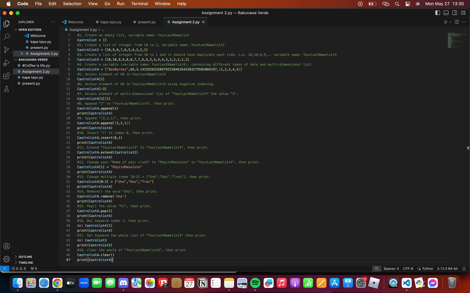This screenshot has height=293, width=470.
Task: Open the Search panel in the Activity Bar
Action: (x=6, y=37)
